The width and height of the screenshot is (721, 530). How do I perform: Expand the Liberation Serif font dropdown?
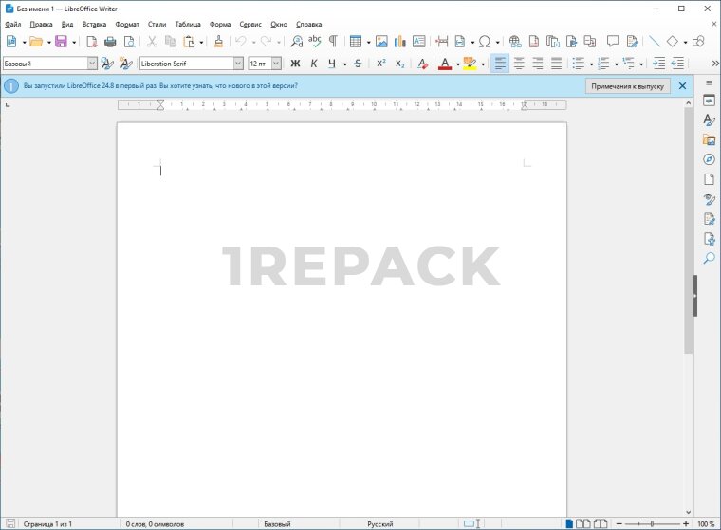238,64
